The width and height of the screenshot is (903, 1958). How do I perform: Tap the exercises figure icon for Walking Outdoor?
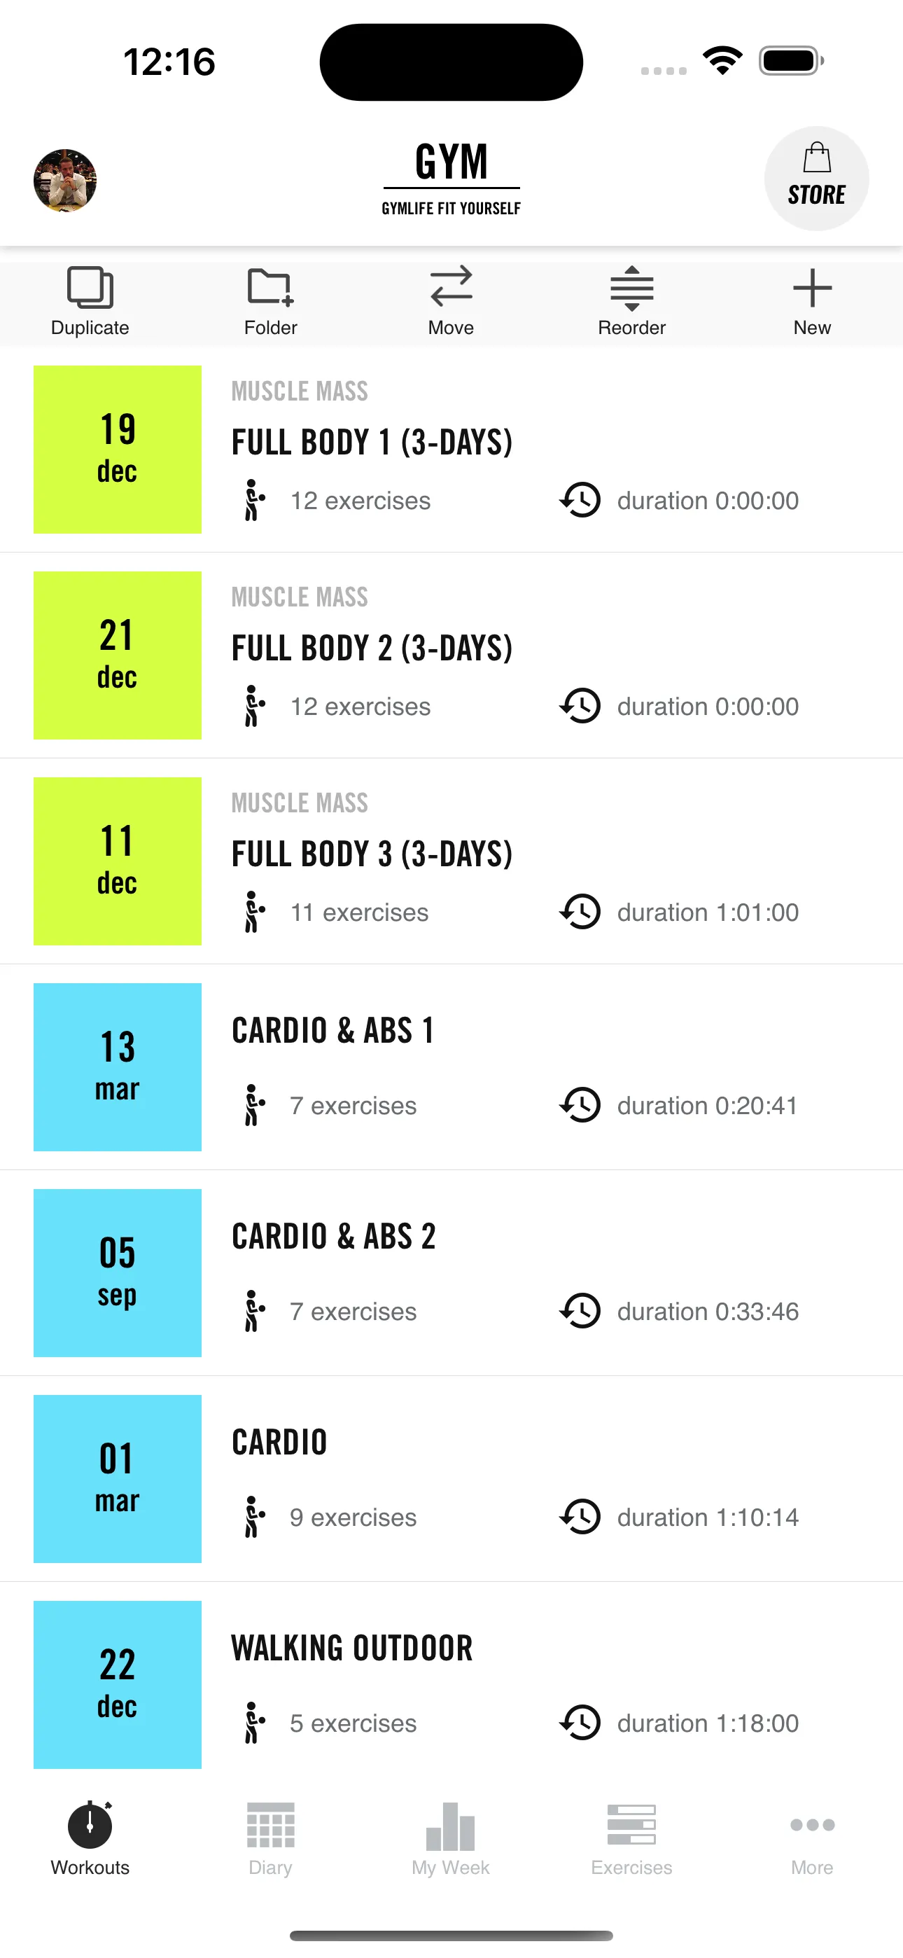(255, 1723)
